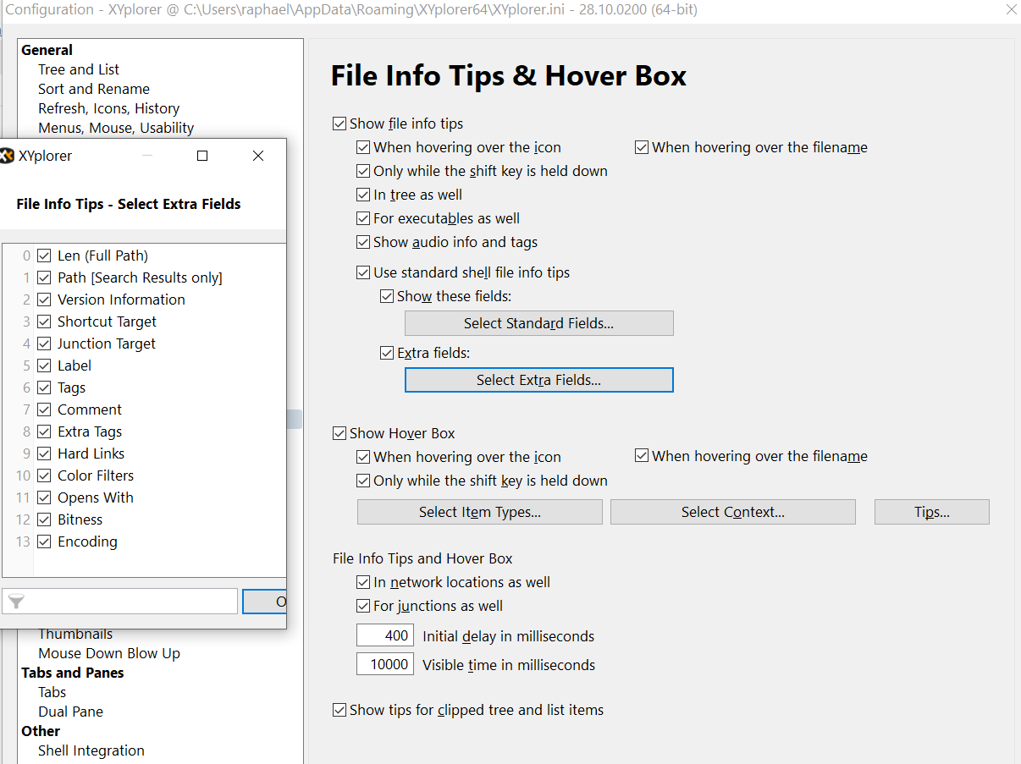
Task: Go to Dual Pane settings
Action: coord(70,712)
